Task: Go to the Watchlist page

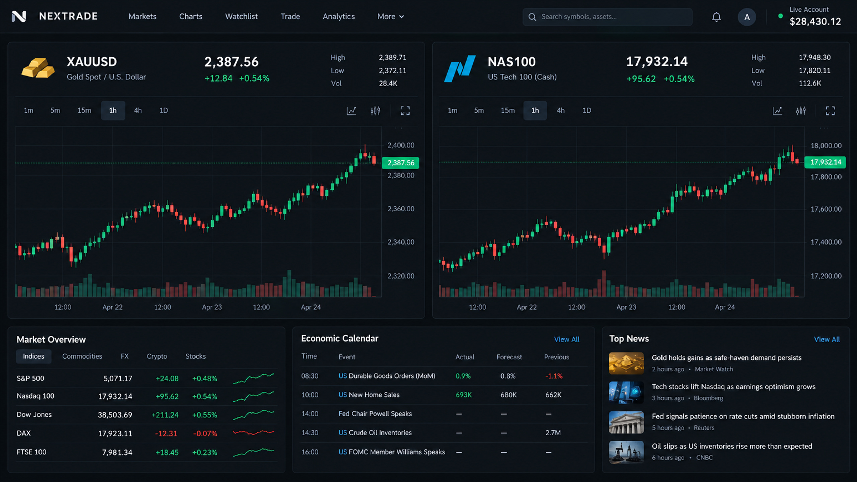Action: (241, 16)
